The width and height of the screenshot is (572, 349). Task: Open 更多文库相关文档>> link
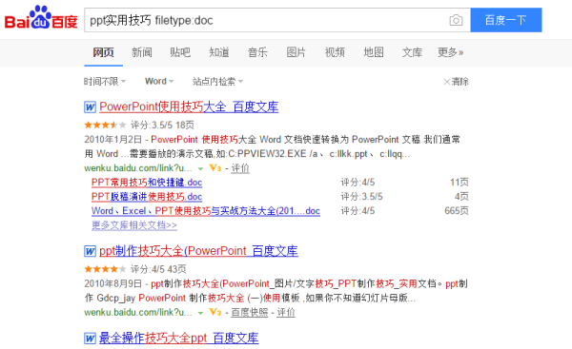[x=133, y=225]
